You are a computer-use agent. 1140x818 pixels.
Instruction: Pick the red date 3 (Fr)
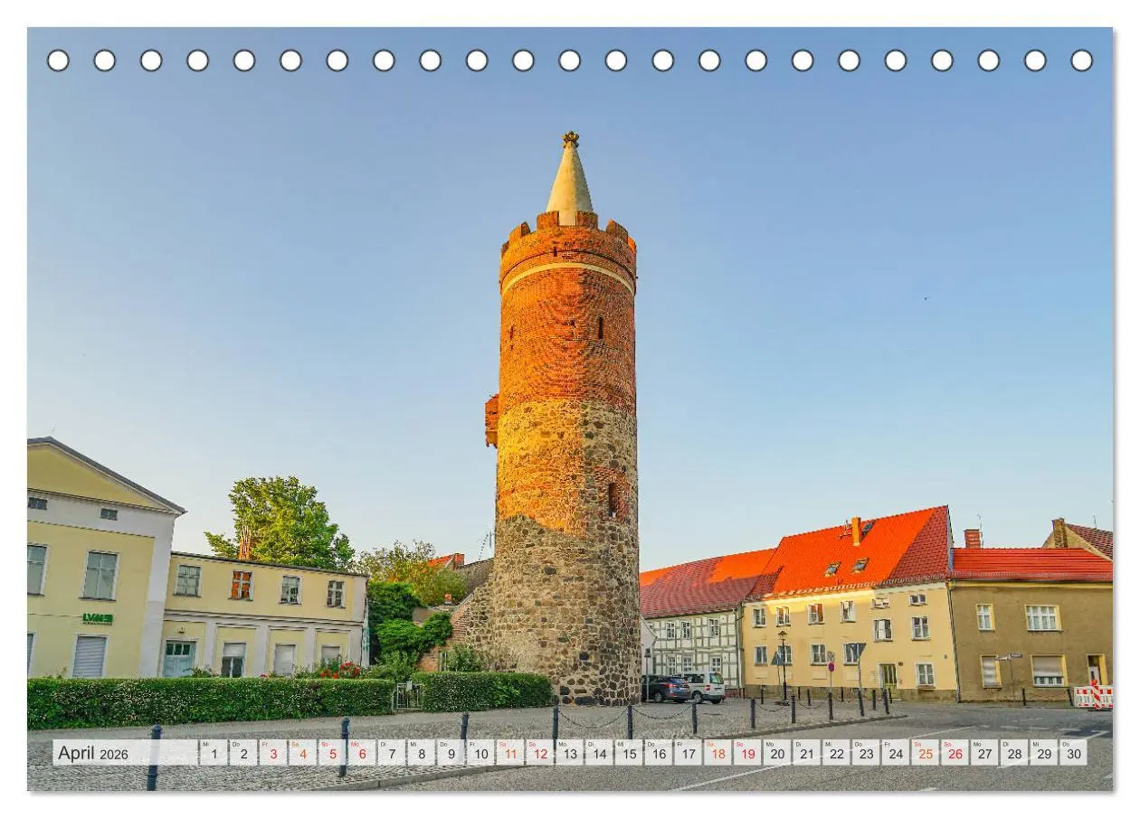point(273,753)
